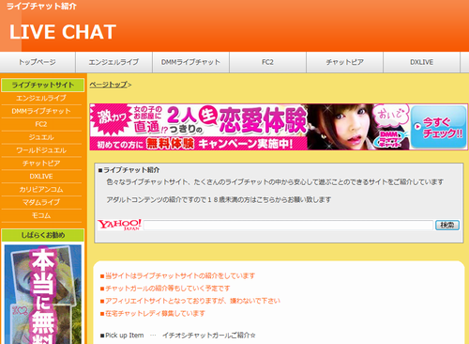Open the DXLIVE tab in top navigation
Image resolution: width=469 pixels, height=344 pixels.
click(421, 62)
